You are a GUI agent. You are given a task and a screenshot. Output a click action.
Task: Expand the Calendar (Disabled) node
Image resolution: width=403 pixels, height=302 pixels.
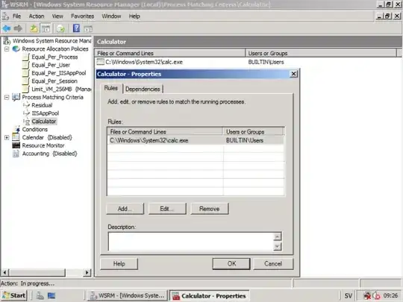7,137
